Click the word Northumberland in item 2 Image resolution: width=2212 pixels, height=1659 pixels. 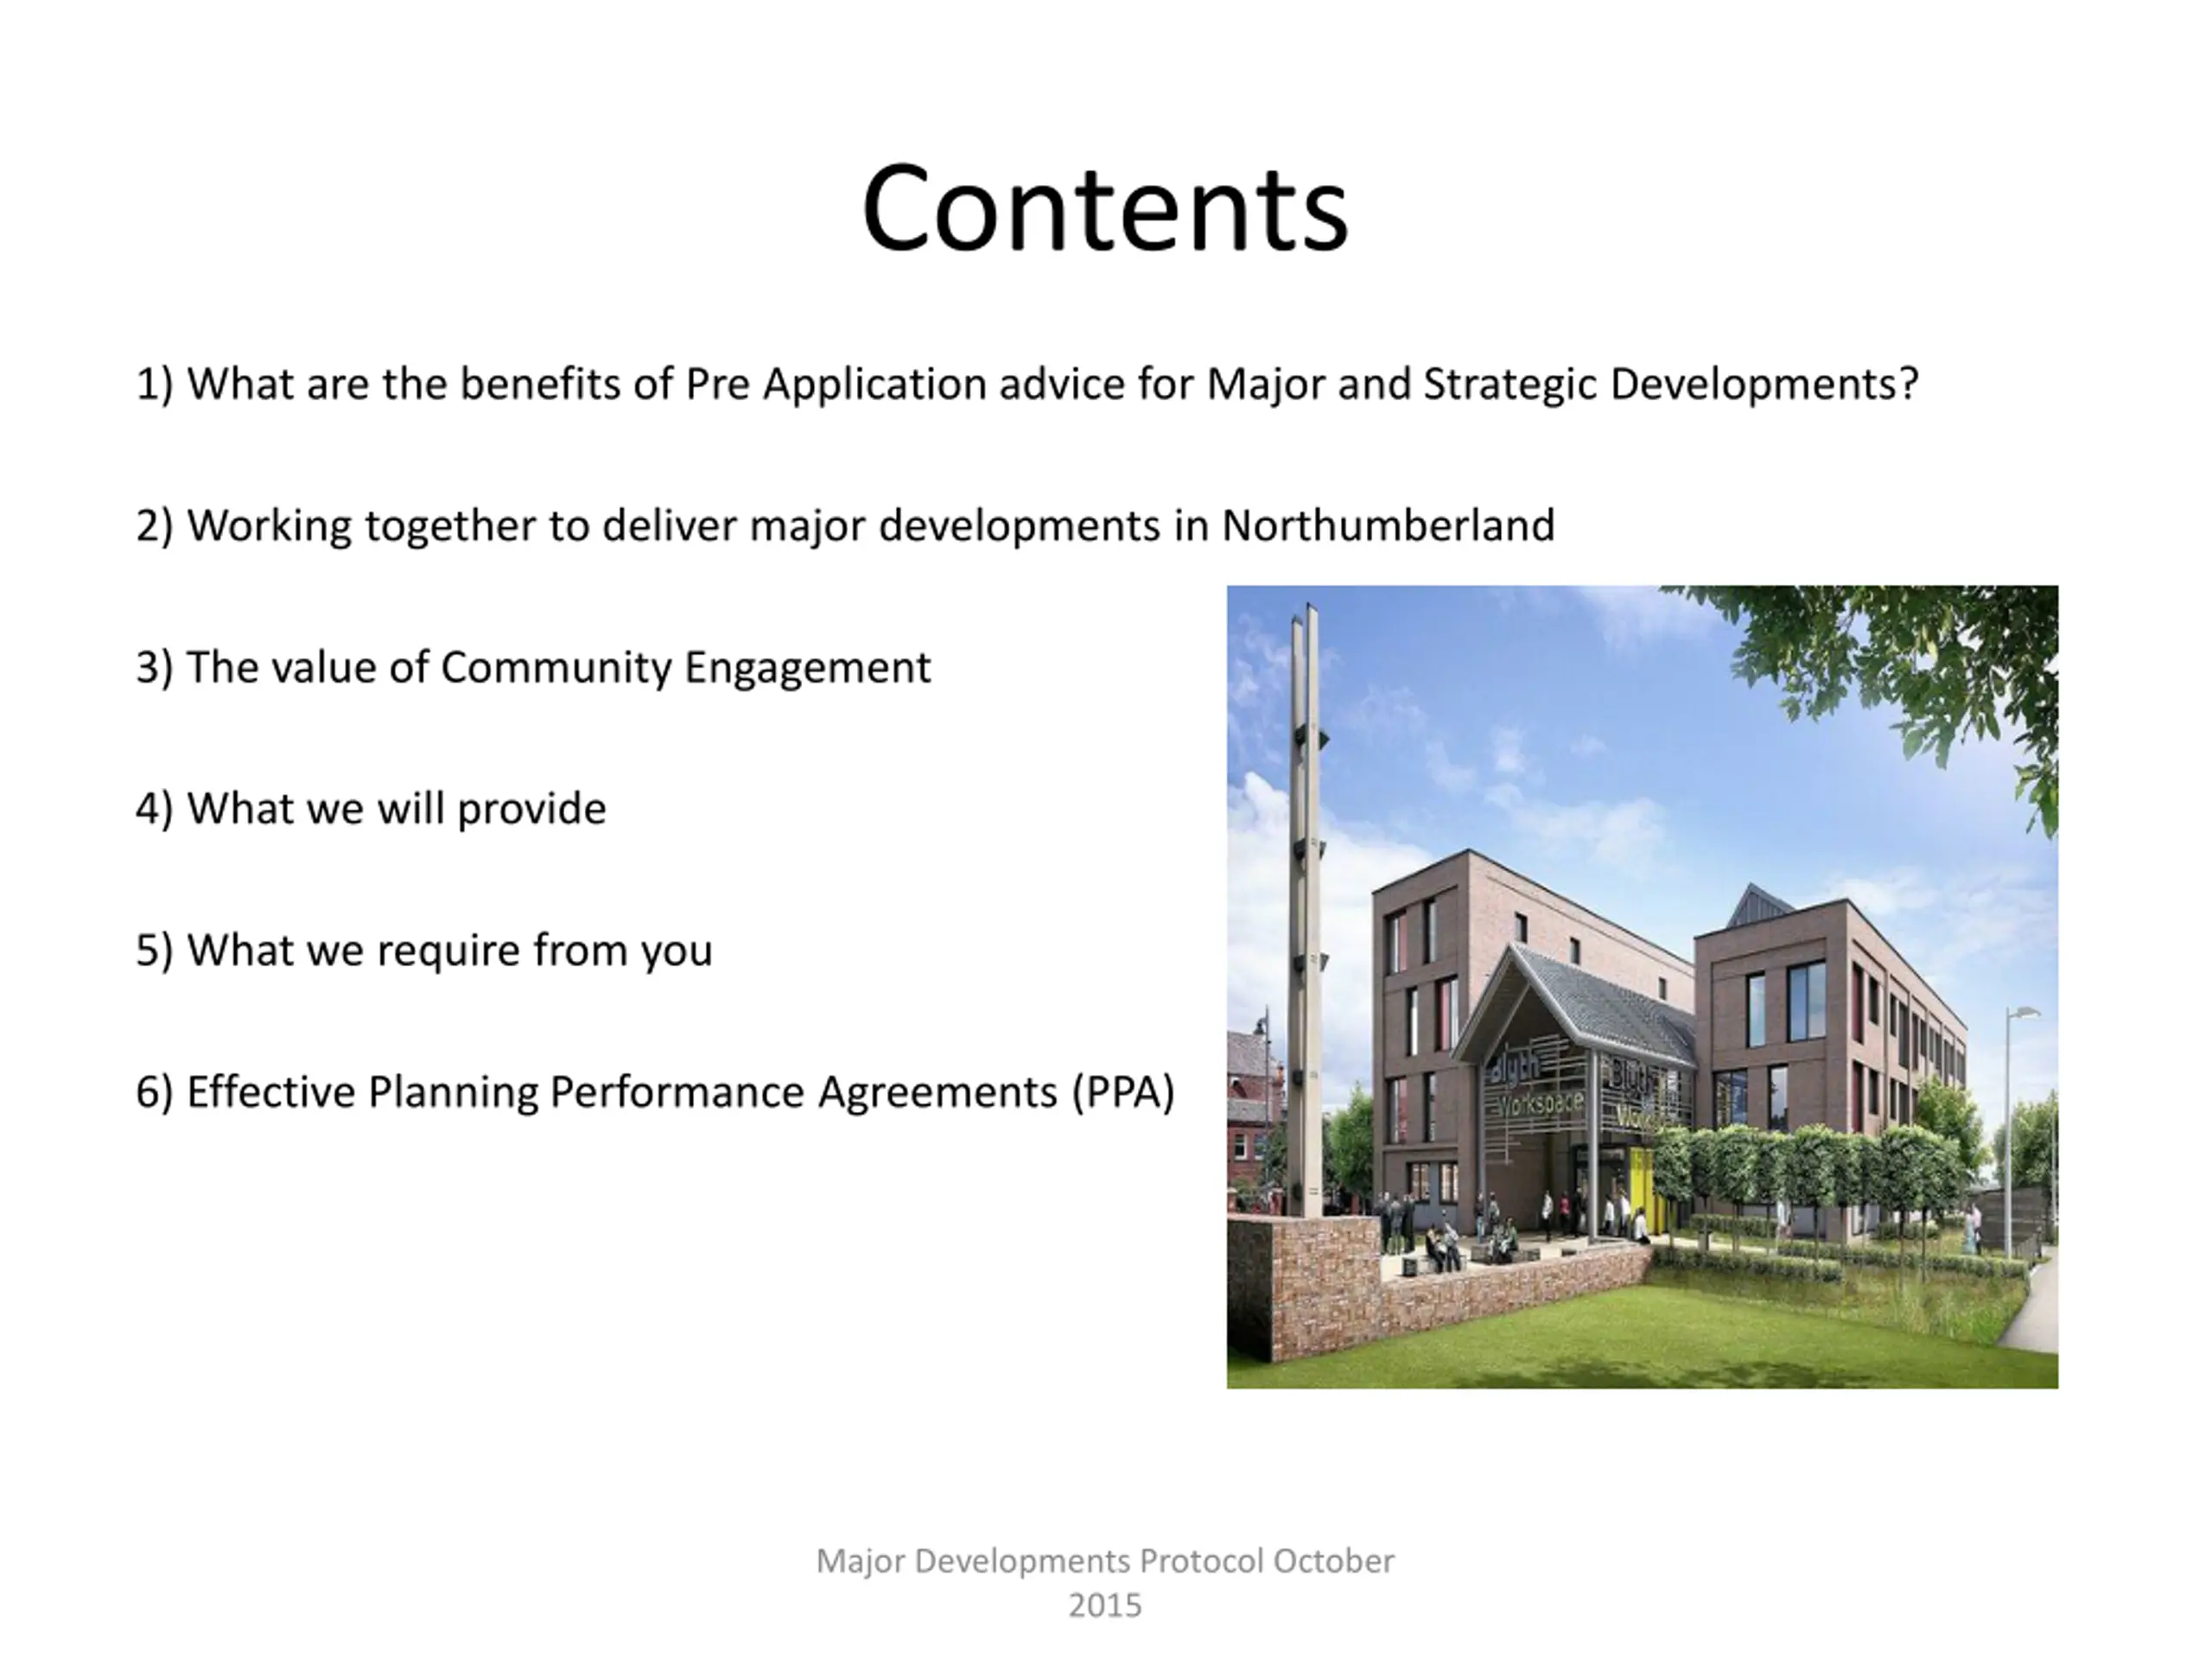tap(1388, 526)
